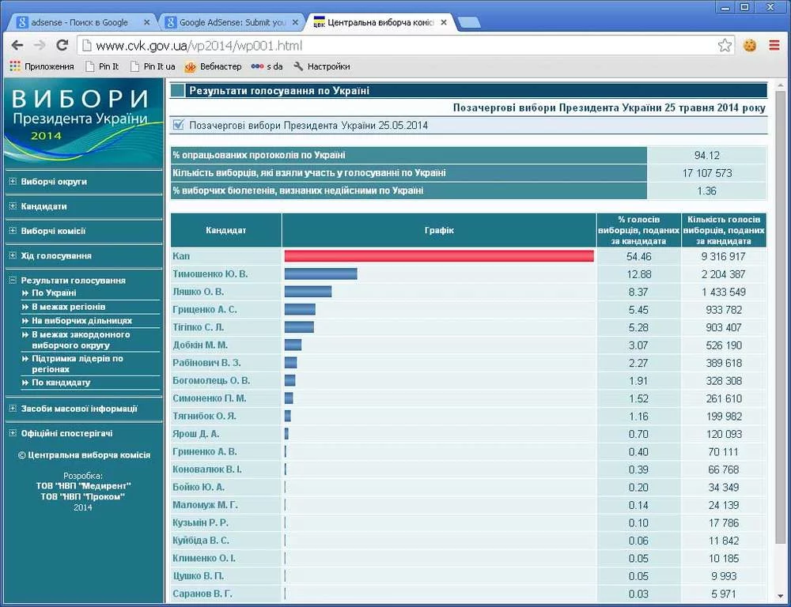791x607 pixels.
Task: Open the Chrome hamburger menu
Action: pos(774,45)
